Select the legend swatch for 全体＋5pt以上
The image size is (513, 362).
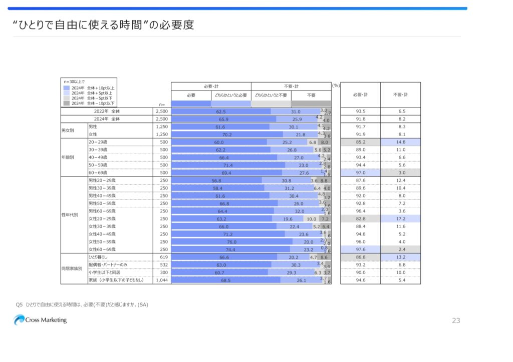67,93
